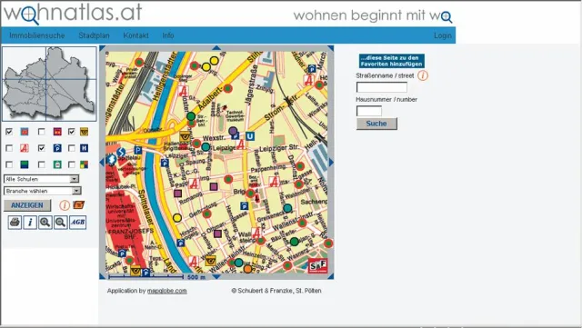Viewport: 582px width, 328px height.
Task: Click the orange tag icon beside ANZEIGEN
Action: click(x=78, y=204)
